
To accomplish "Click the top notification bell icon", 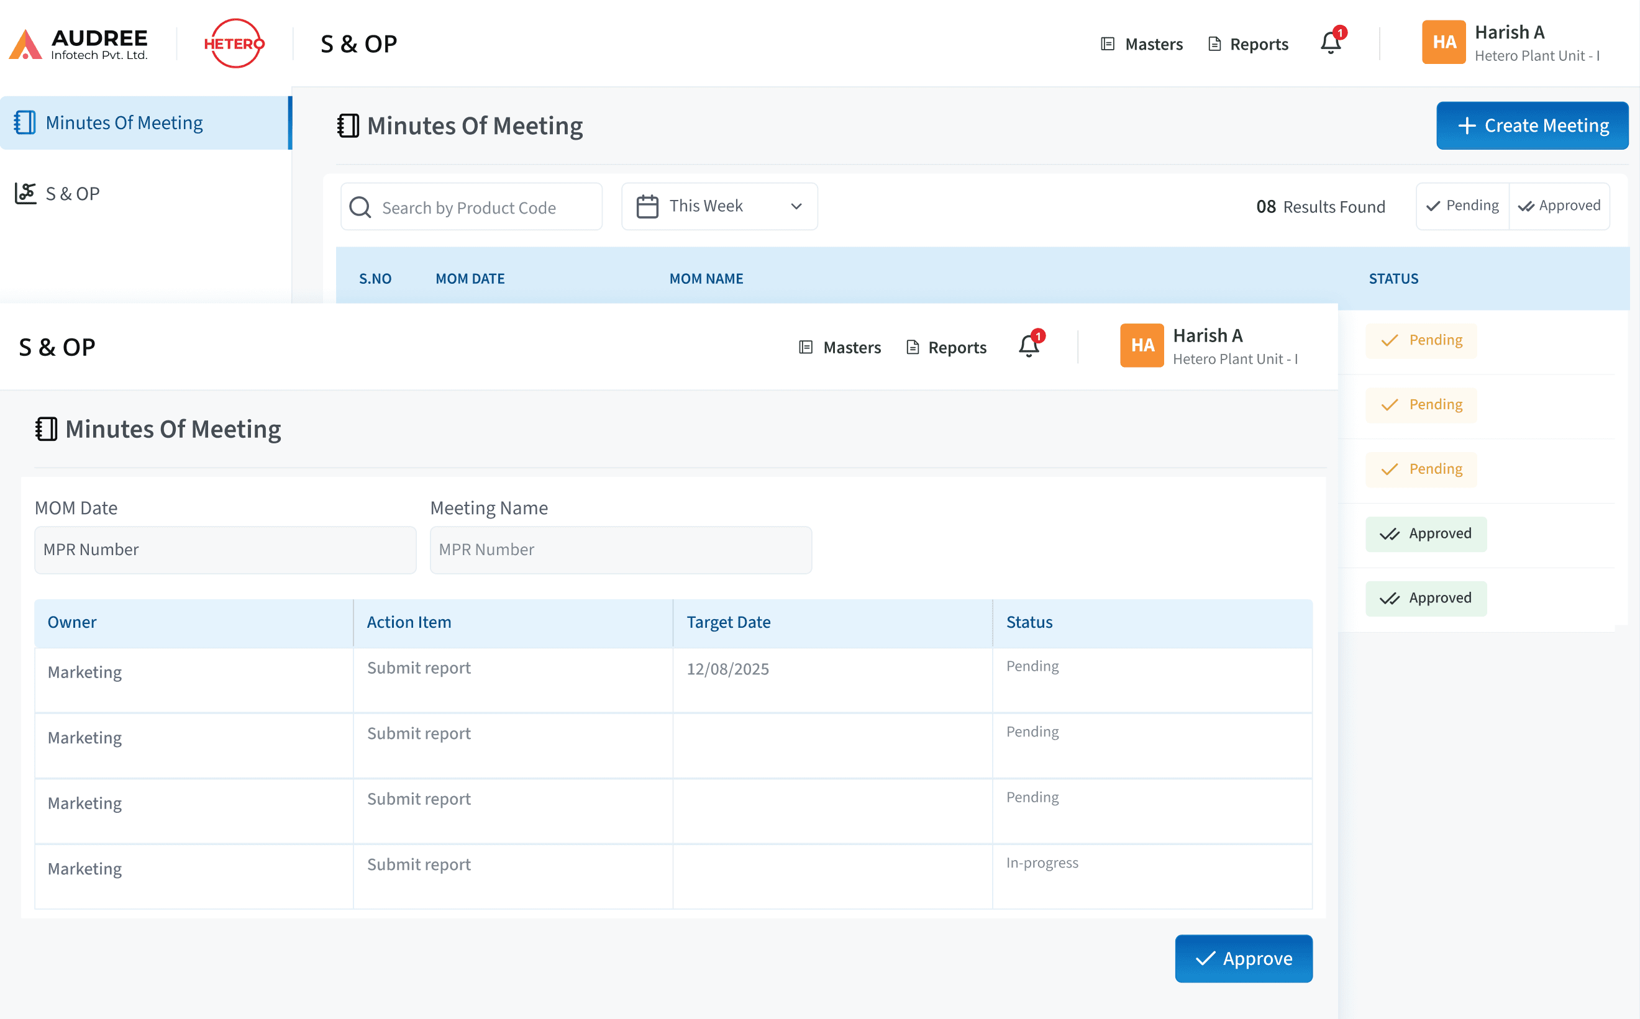I will tap(1330, 43).
